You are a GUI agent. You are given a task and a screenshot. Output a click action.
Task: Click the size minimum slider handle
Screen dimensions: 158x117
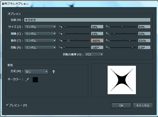pos(65,27)
